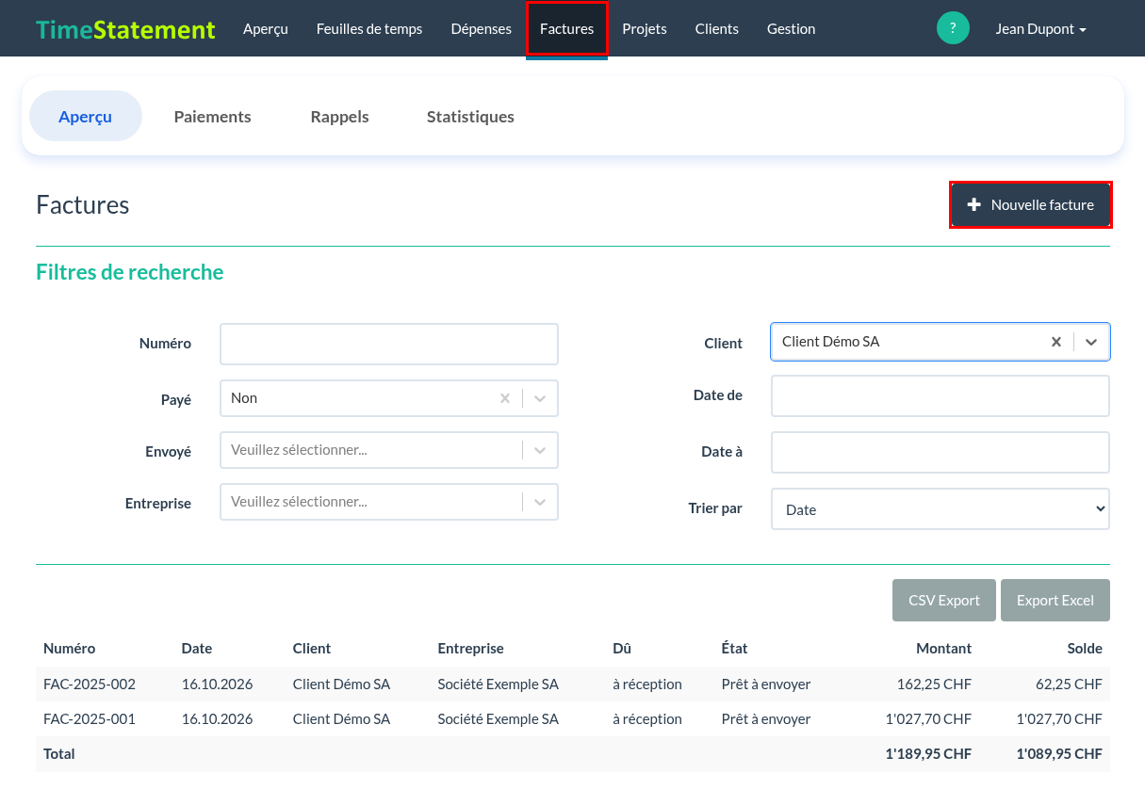Click the 62,25 CHF balance cell

click(x=1069, y=684)
